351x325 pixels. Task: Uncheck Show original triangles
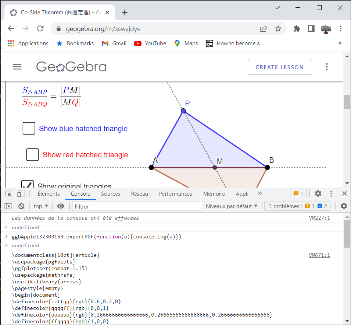(28, 185)
